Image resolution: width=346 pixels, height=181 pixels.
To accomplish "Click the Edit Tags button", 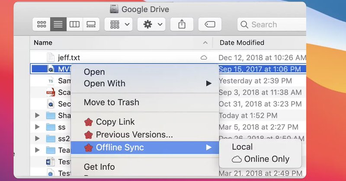I will pyautogui.click(x=210, y=24).
